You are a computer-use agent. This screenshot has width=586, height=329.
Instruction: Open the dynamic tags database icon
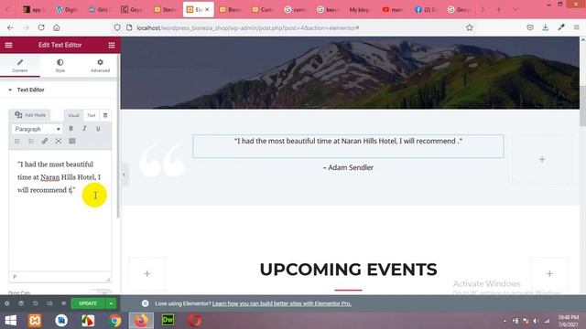105,115
